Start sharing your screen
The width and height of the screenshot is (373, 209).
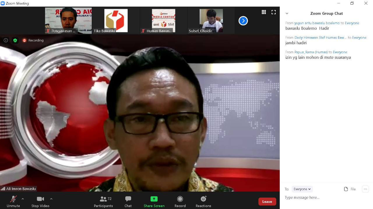point(154,201)
